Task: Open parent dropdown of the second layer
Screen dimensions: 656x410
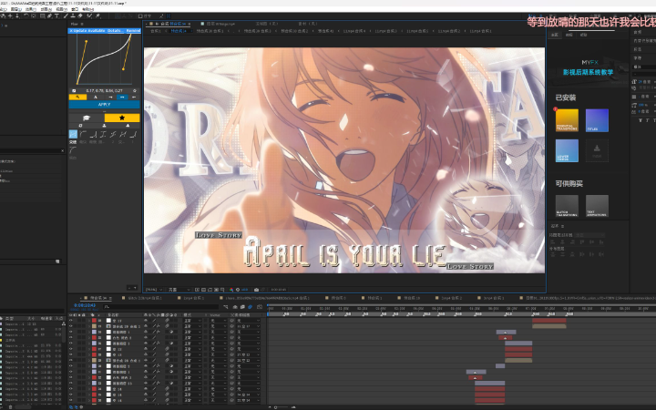Action: pyautogui.click(x=249, y=326)
